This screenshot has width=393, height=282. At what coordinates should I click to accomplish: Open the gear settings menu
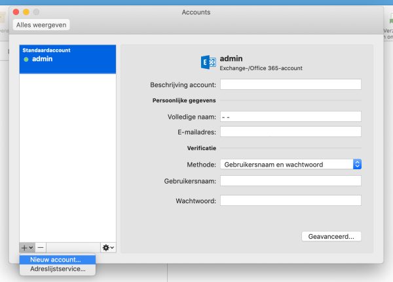click(108, 247)
